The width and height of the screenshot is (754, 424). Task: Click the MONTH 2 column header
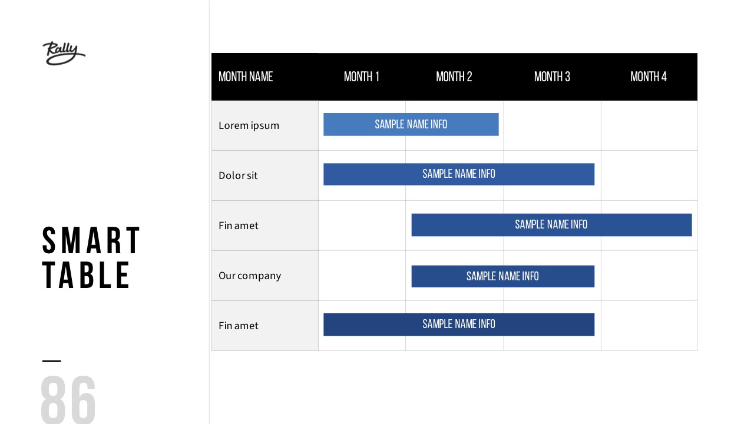point(454,77)
